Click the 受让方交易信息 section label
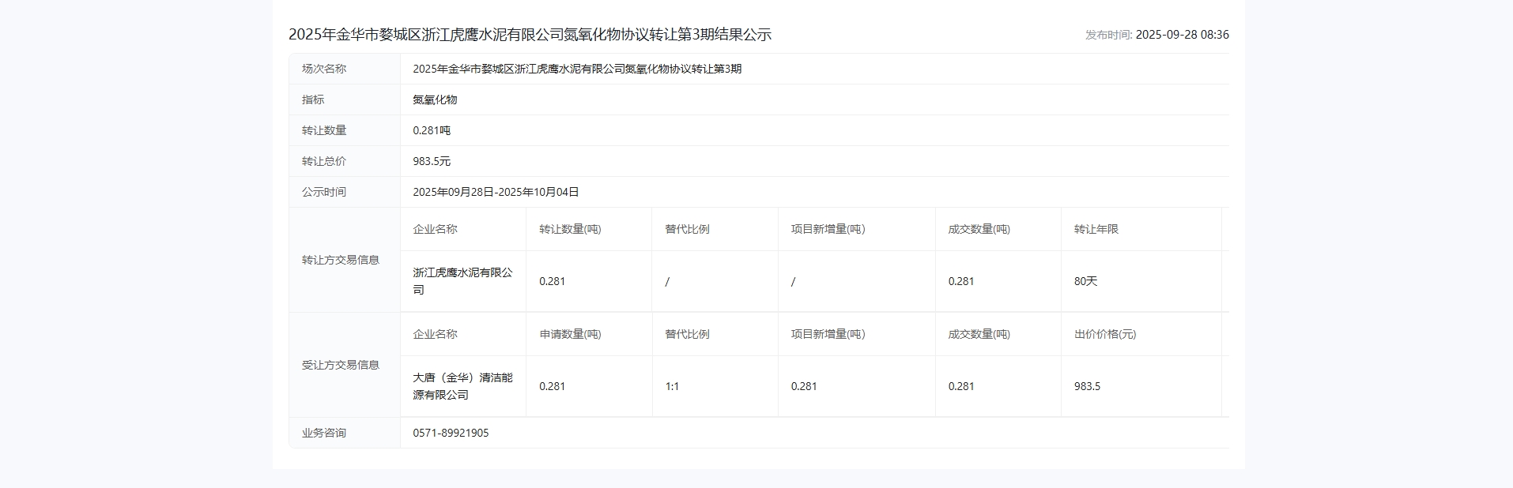 click(341, 365)
